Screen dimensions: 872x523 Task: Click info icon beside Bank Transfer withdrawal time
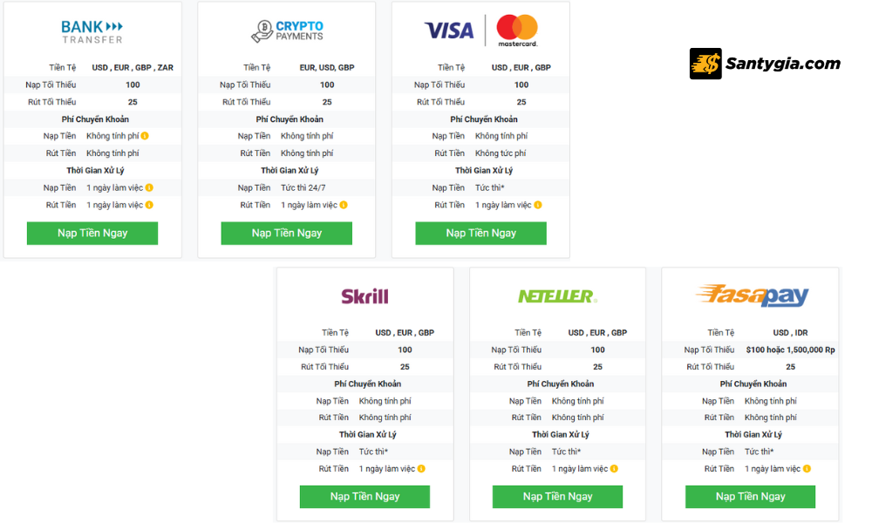[149, 205]
